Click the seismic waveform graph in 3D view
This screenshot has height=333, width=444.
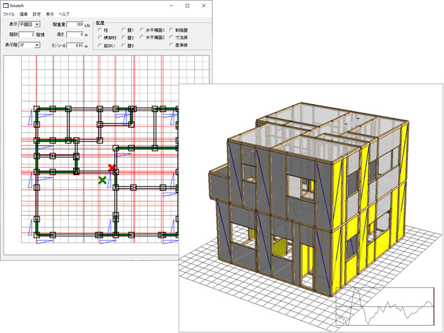point(385,307)
